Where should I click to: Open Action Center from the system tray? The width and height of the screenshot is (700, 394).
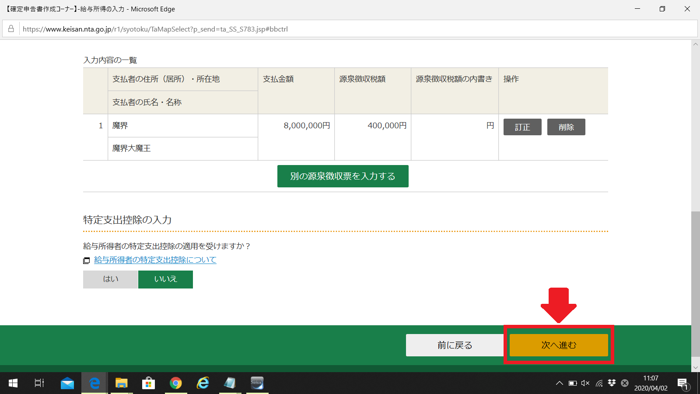tap(683, 383)
